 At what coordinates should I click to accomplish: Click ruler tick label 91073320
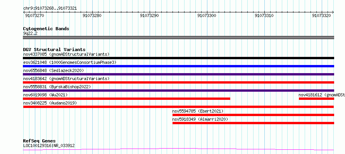pos(321,15)
